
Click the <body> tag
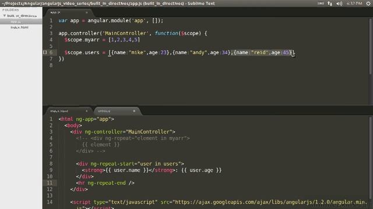(73, 125)
